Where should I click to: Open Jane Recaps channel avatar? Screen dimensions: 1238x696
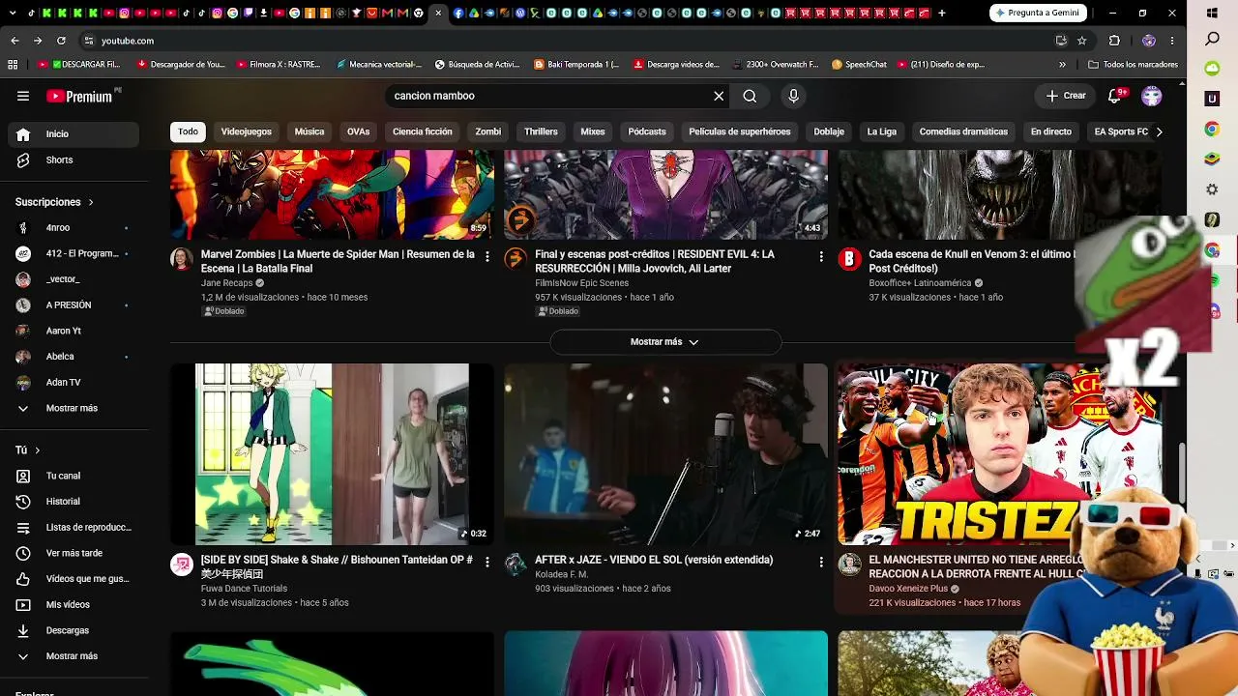click(x=182, y=259)
